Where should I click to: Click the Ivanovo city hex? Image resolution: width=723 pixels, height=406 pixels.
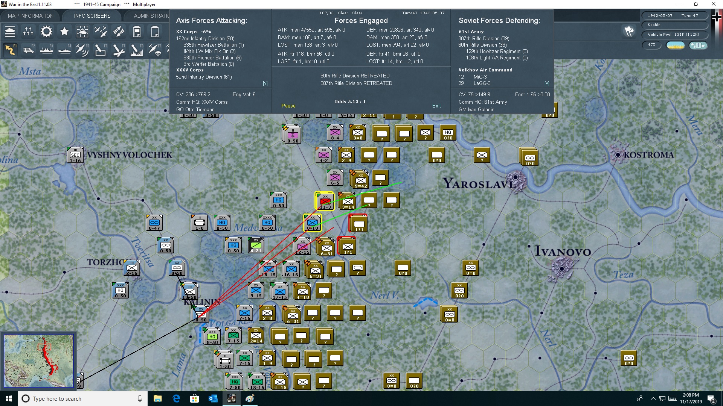(x=562, y=268)
